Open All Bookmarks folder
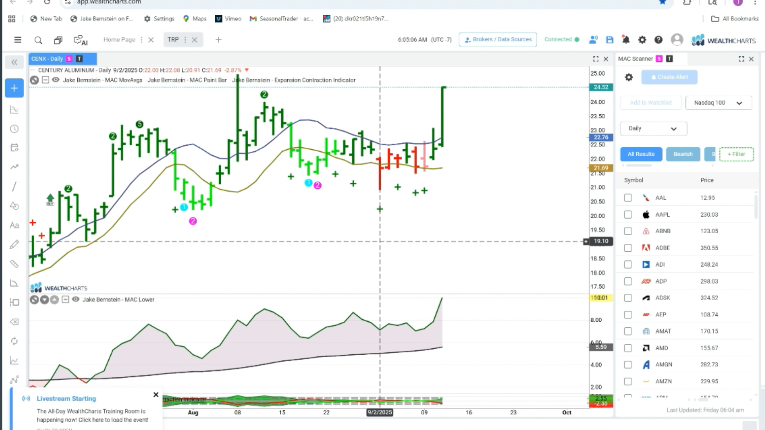 pyautogui.click(x=735, y=19)
